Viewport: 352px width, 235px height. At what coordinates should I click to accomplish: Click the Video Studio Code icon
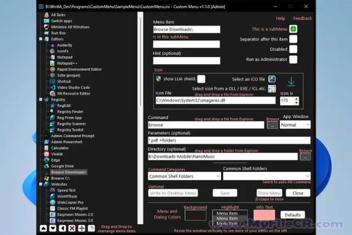(52, 88)
